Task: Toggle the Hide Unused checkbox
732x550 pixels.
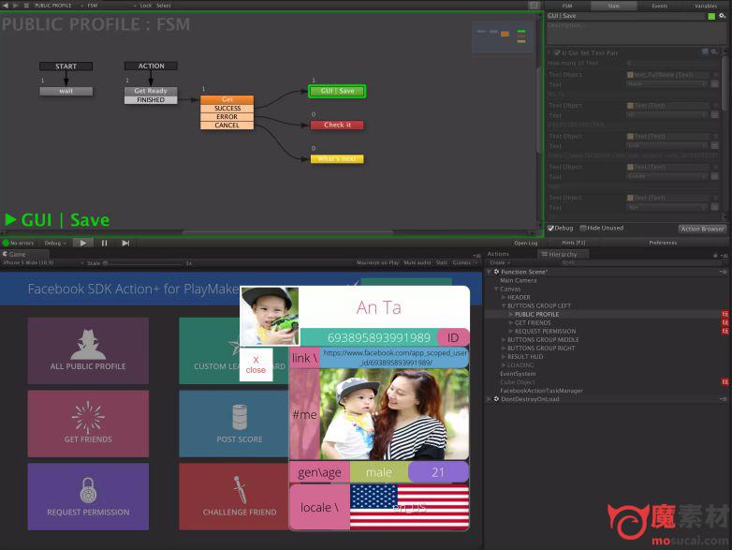Action: [583, 228]
